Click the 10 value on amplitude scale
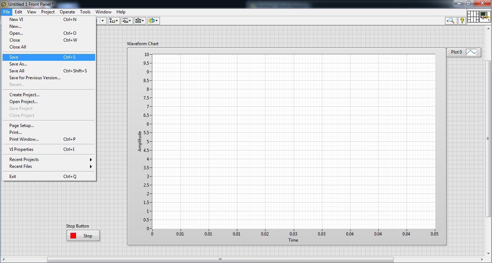492x263 pixels. (147, 55)
